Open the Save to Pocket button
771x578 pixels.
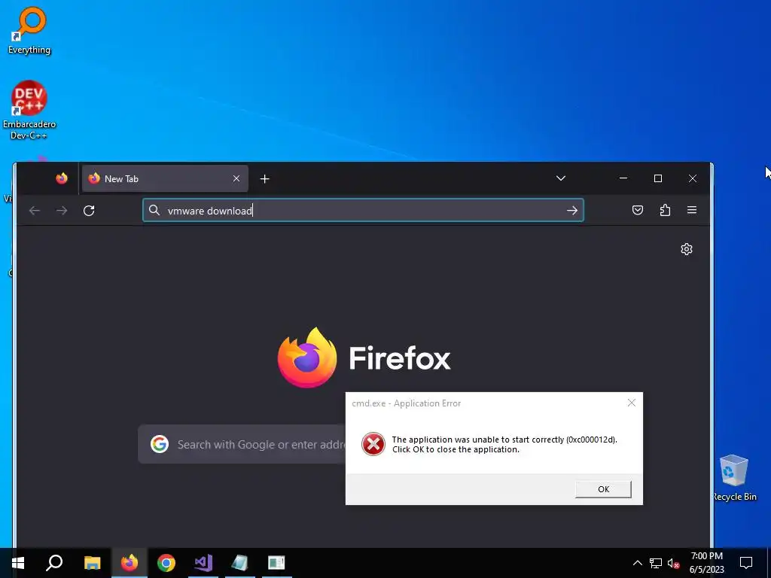(x=637, y=211)
